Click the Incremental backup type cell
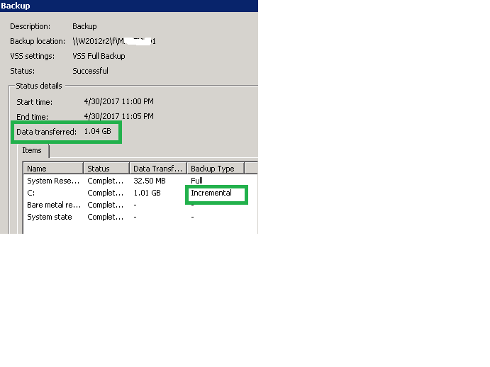The height and width of the screenshot is (367, 490). (x=211, y=193)
